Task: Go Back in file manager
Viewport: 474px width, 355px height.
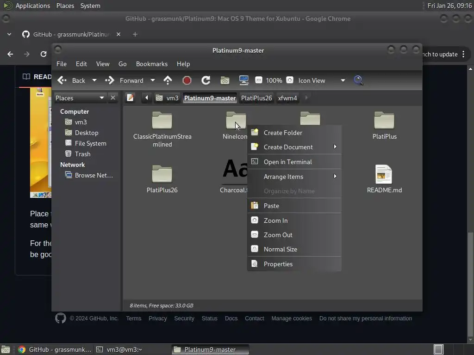Action: tap(72, 80)
